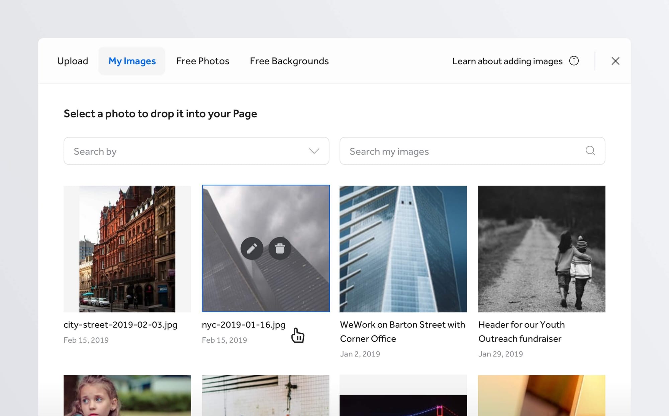Go to the Free Backgrounds tab
The image size is (669, 416).
(x=289, y=61)
